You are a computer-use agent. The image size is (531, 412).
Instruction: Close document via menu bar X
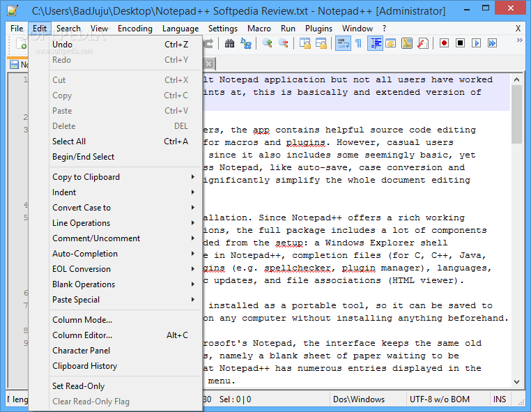(x=518, y=29)
